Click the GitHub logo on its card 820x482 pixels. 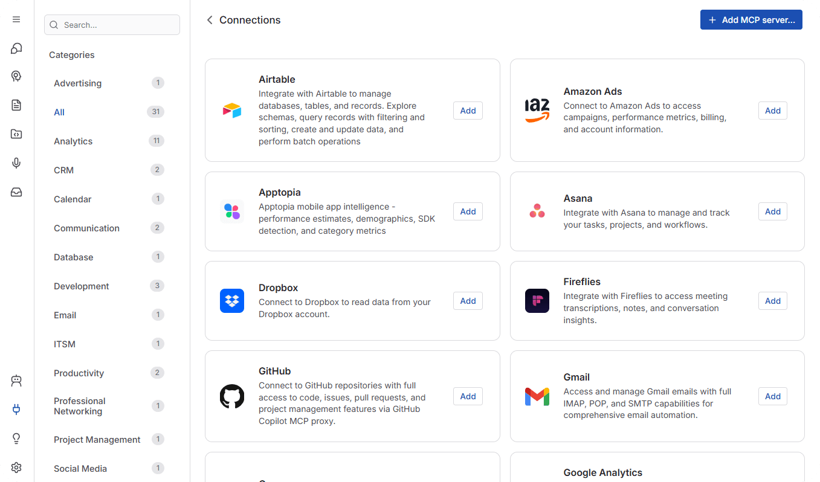(232, 396)
